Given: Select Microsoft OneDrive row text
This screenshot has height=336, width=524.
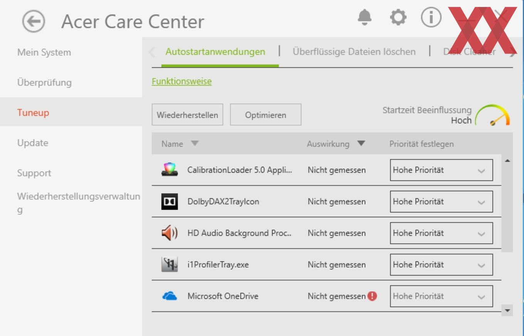Looking at the screenshot, I should pyautogui.click(x=223, y=296).
